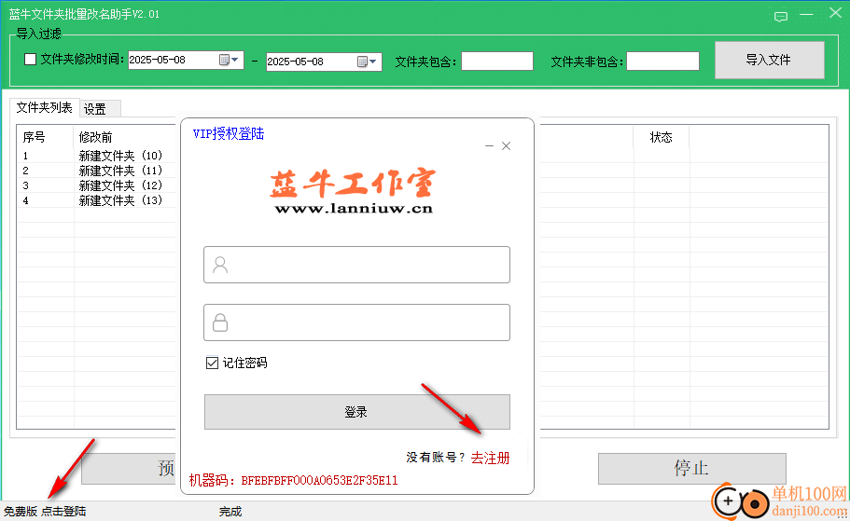The image size is (850, 521).
Task: Open the start date calendar dropdown
Action: 229,60
